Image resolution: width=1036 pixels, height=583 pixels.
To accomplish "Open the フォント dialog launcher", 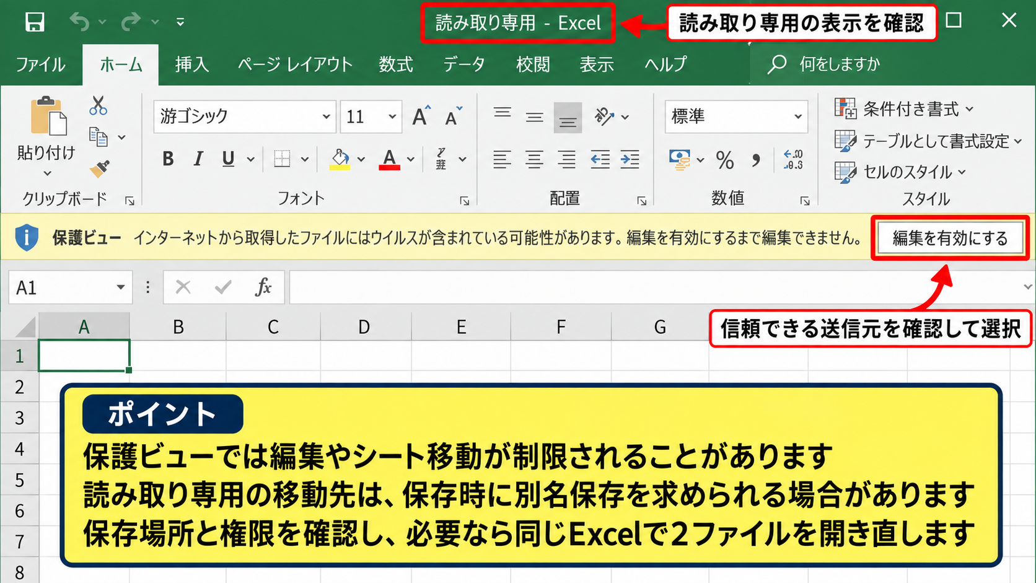I will point(464,201).
